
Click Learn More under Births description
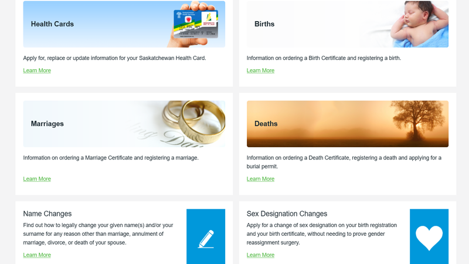pyautogui.click(x=260, y=70)
